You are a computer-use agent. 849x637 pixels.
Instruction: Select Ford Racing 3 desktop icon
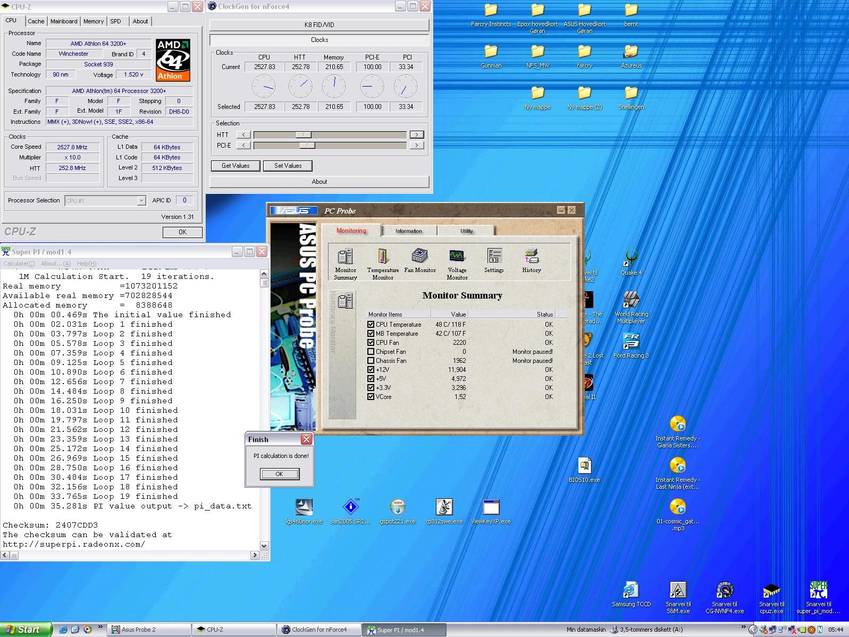[631, 346]
